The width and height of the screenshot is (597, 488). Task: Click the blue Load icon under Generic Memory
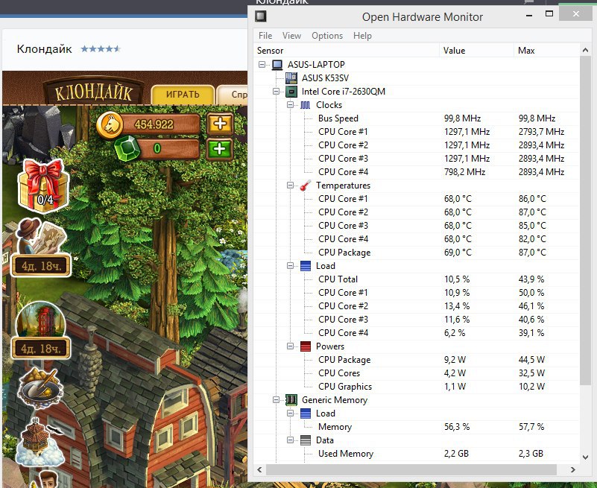(306, 413)
